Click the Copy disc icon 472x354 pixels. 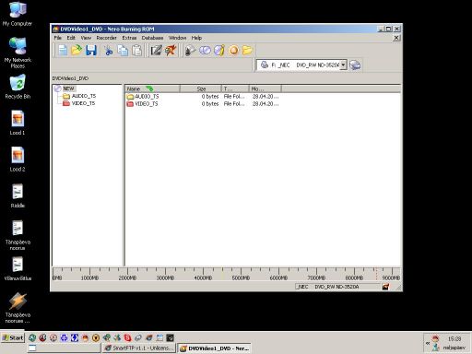[205, 50]
